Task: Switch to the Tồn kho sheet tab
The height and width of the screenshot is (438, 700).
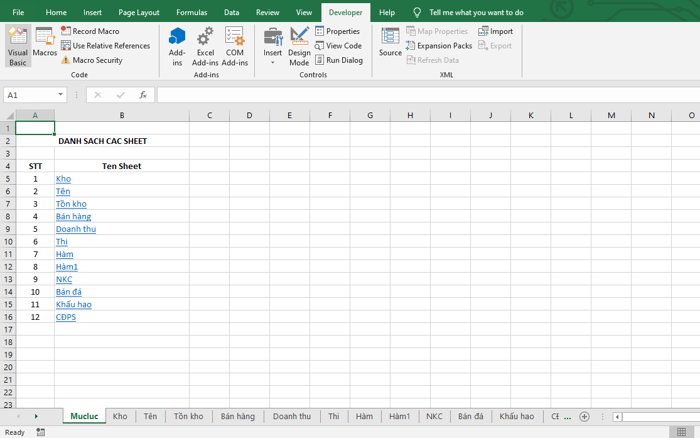Action: click(x=188, y=416)
